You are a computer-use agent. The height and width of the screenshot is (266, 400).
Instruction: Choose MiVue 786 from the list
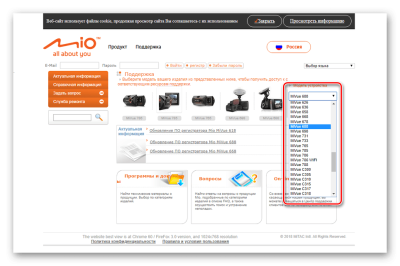pyautogui.click(x=310, y=155)
